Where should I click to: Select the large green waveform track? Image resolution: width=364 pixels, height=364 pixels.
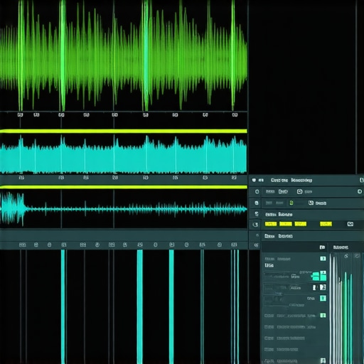(123, 55)
